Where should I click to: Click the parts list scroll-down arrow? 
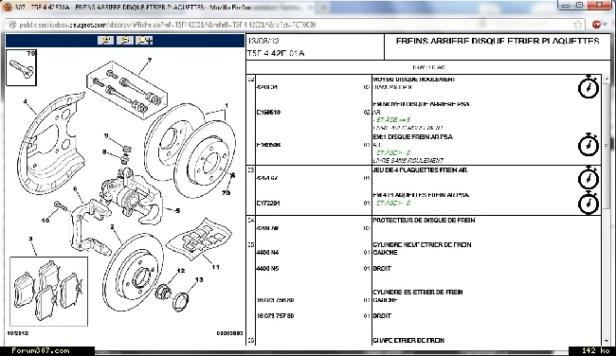(607, 341)
